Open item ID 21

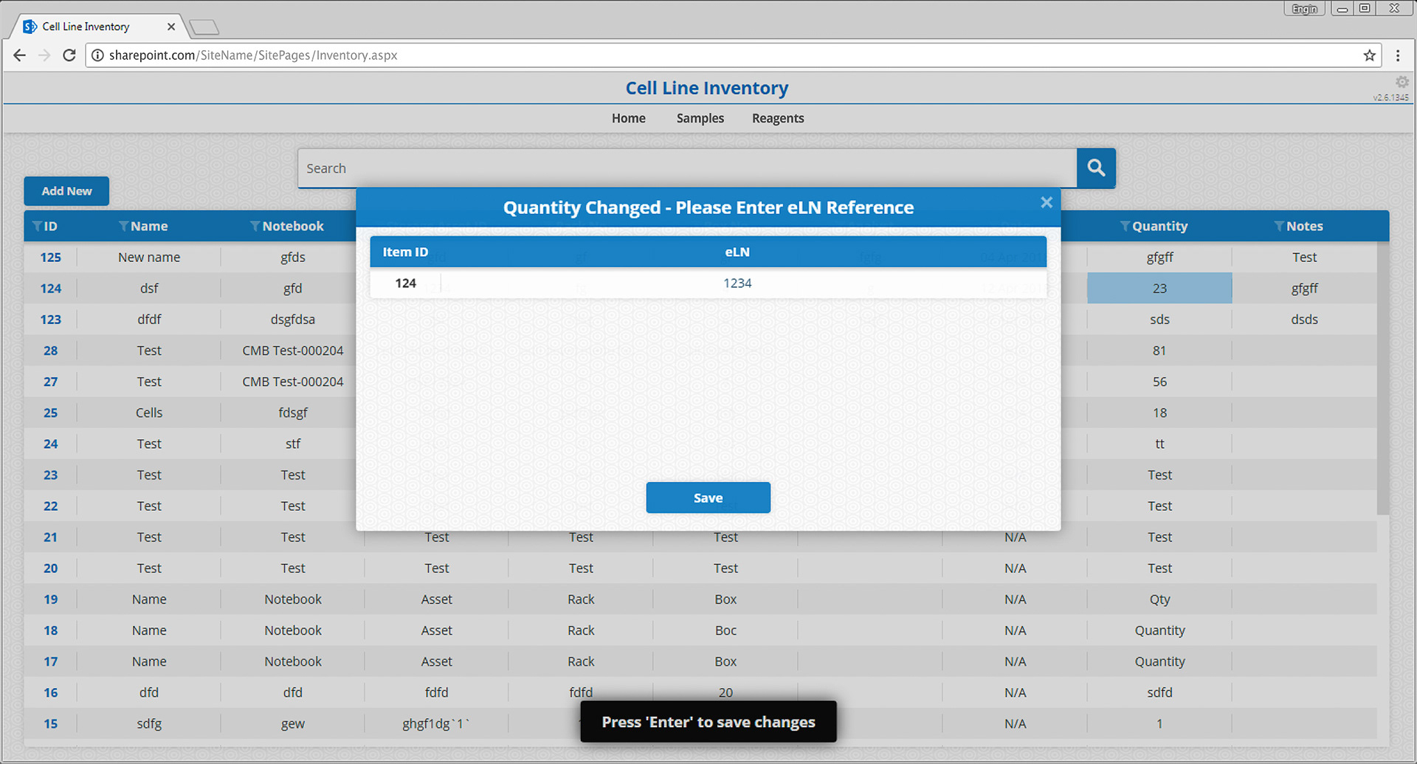pos(50,537)
